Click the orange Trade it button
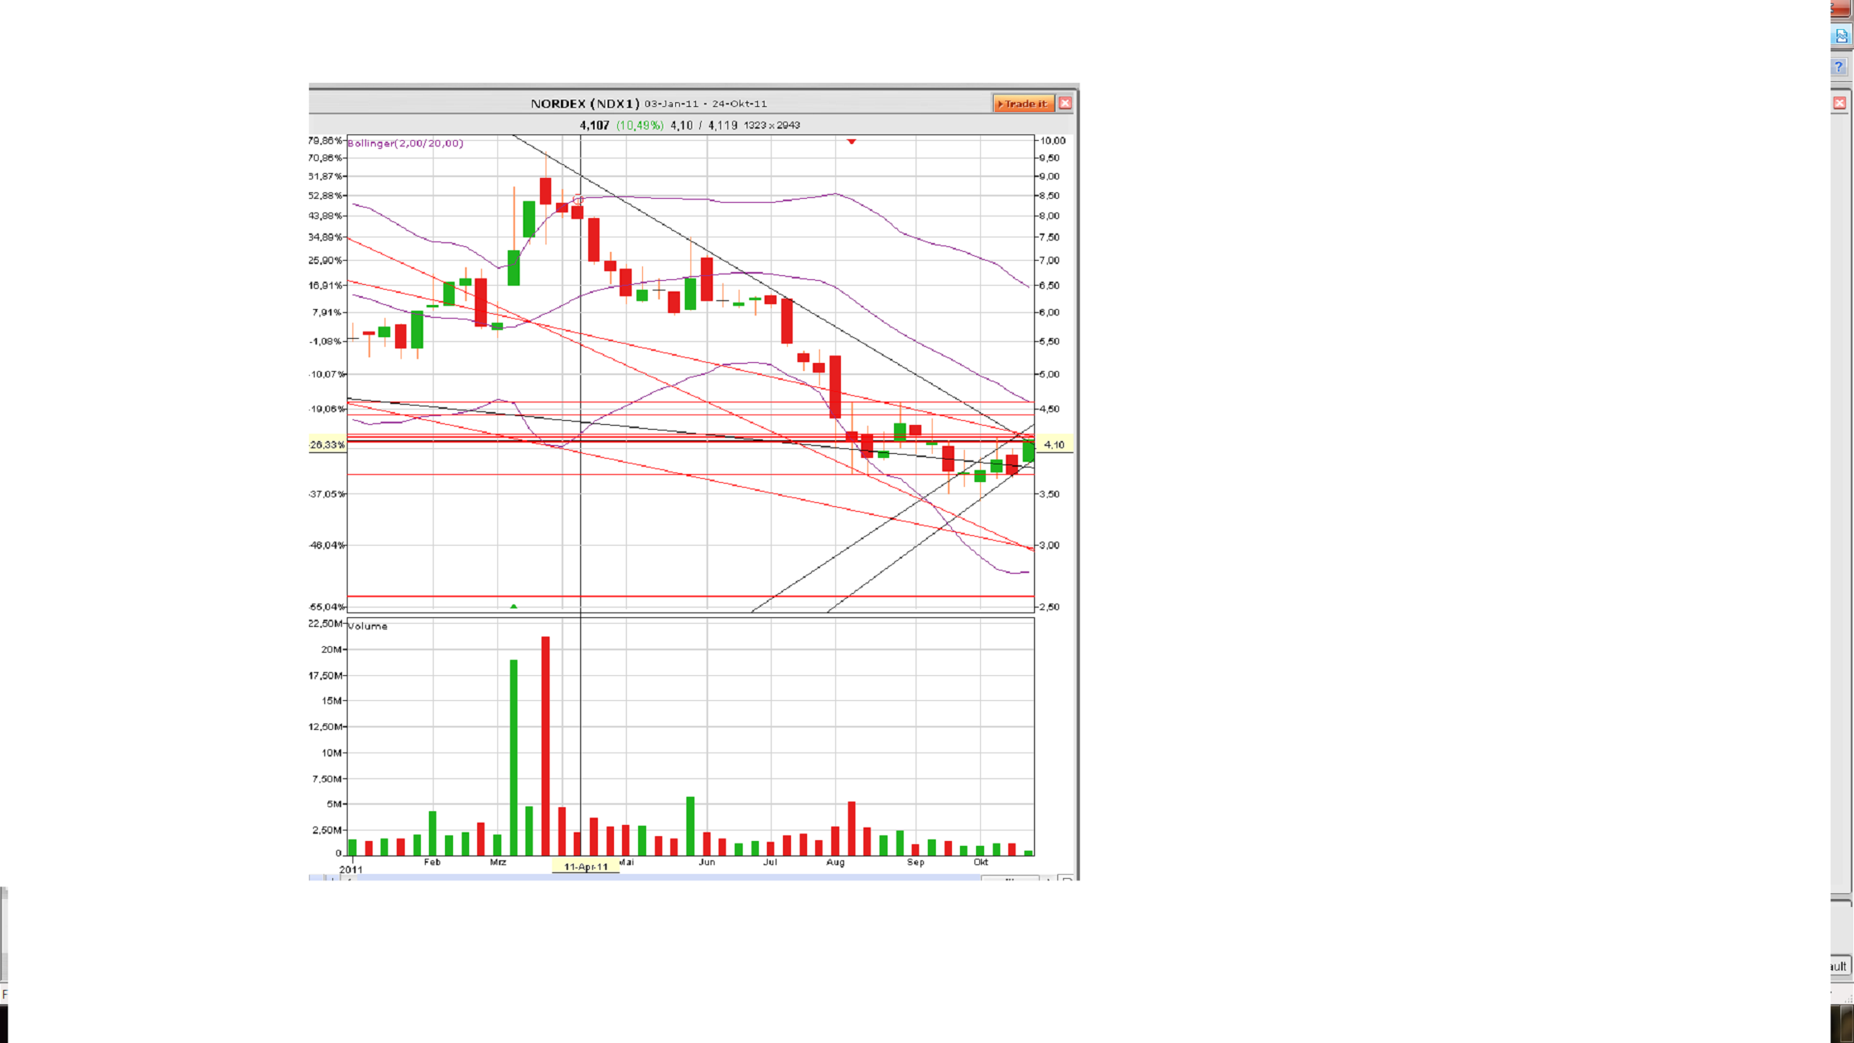Screen dimensions: 1854x1043 click(x=1023, y=104)
